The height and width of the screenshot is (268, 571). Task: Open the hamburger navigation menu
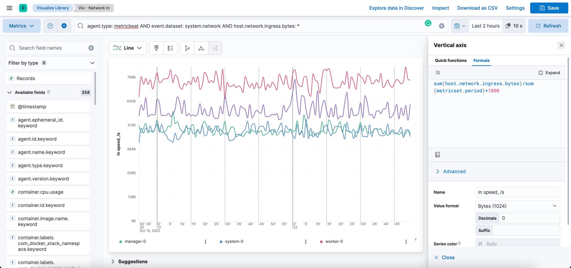tap(10, 8)
